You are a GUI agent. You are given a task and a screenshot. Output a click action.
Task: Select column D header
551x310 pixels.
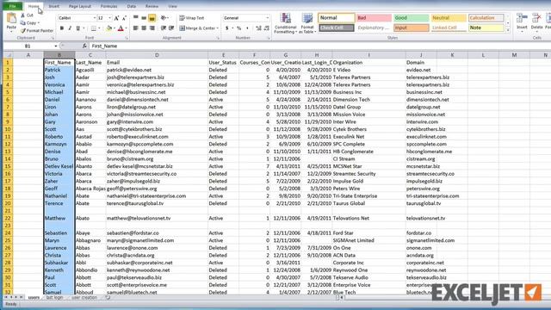tap(157, 55)
